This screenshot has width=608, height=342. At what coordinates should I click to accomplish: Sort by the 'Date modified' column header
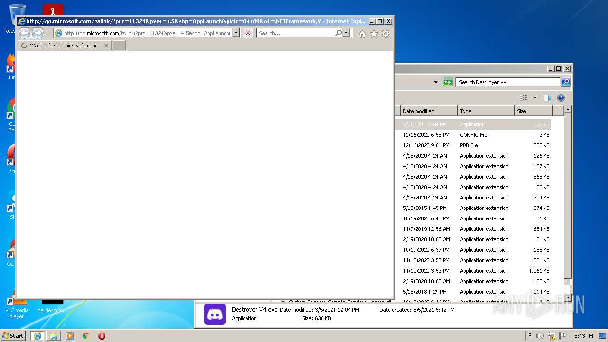click(429, 111)
